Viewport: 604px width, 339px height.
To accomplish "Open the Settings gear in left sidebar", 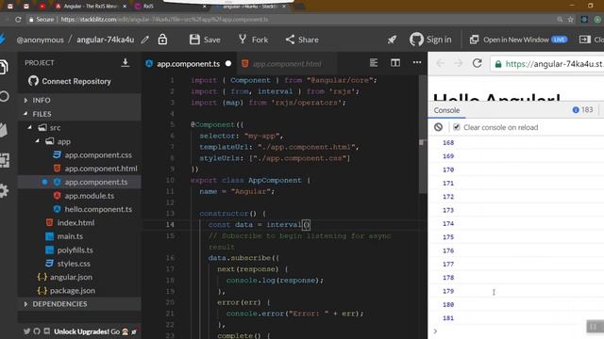I will pyautogui.click(x=4, y=190).
